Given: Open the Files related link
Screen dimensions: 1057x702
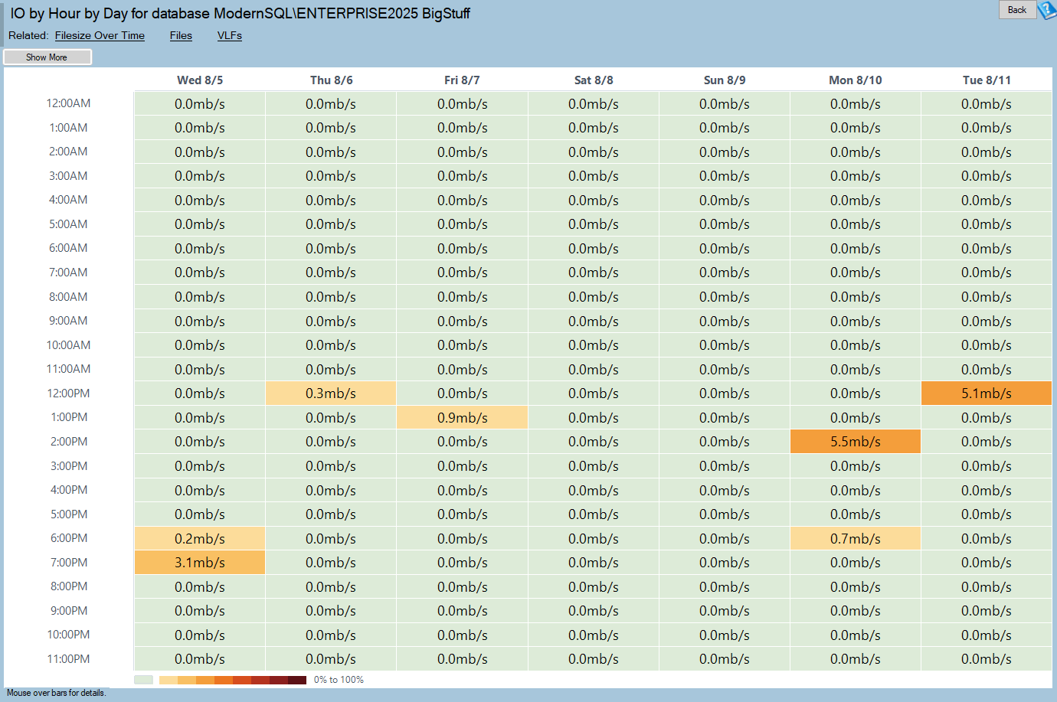Looking at the screenshot, I should pyautogui.click(x=181, y=35).
